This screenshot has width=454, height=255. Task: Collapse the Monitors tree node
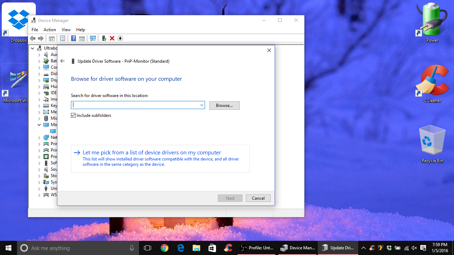tap(39, 125)
